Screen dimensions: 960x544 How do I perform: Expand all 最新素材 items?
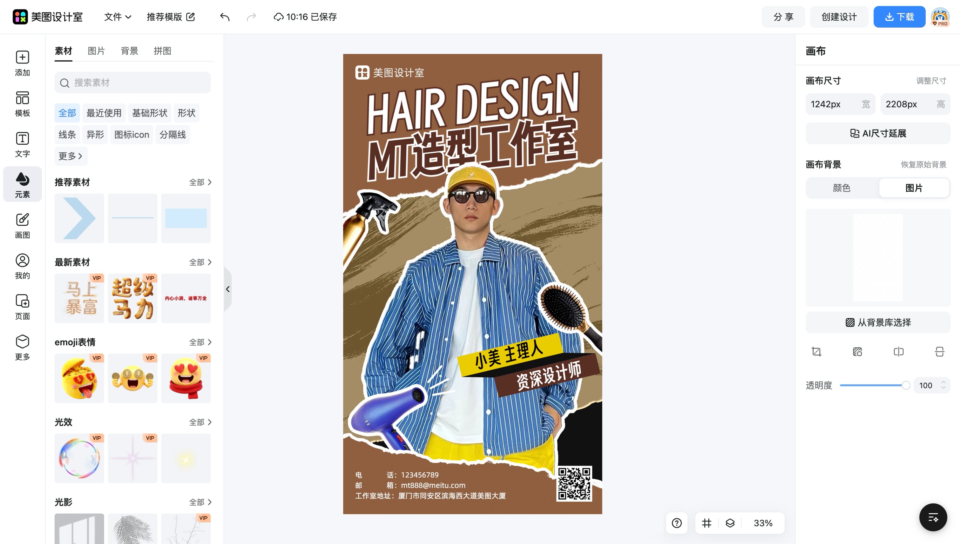(200, 262)
